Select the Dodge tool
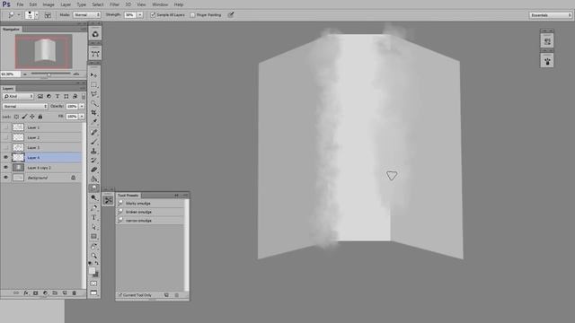Image resolution: width=575 pixels, height=323 pixels. [93, 197]
